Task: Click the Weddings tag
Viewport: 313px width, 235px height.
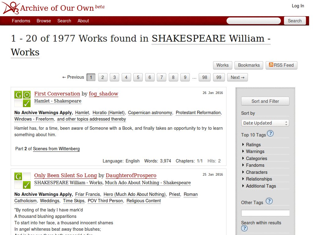Action: 50,201
